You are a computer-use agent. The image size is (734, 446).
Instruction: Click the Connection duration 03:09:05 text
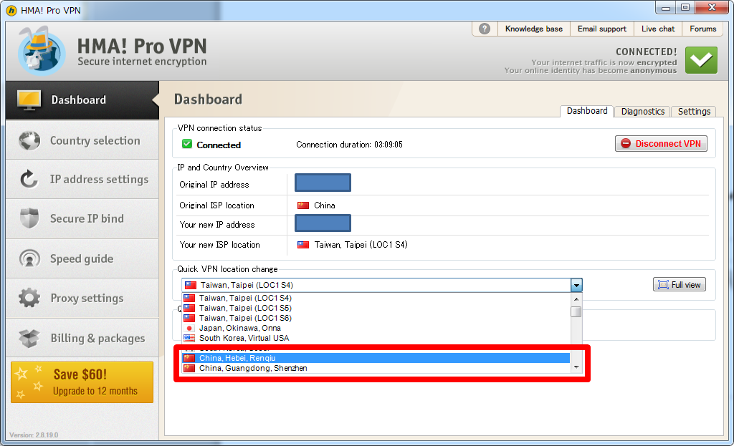click(x=349, y=145)
